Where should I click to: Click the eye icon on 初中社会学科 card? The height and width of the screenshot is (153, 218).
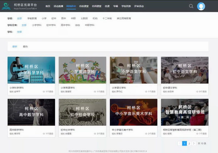click(95, 134)
